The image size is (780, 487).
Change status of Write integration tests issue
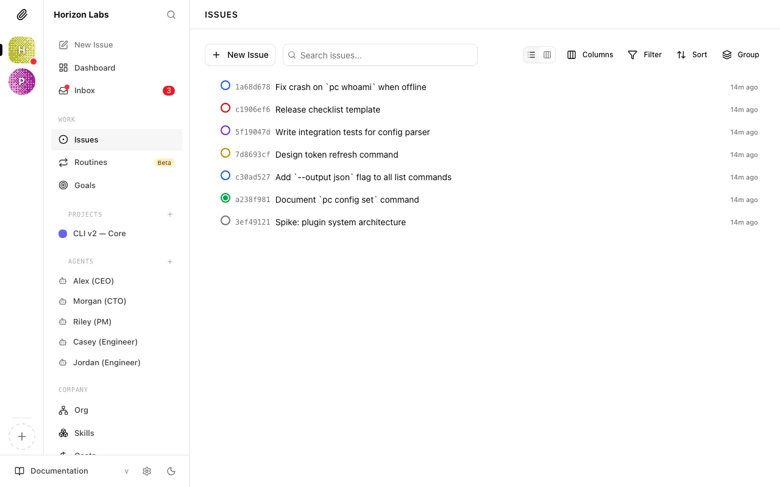tap(225, 131)
